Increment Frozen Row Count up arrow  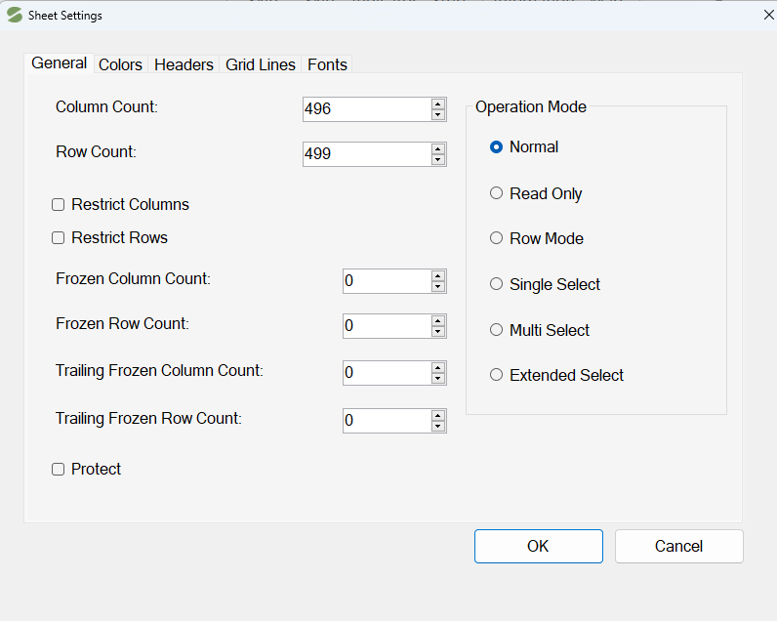tap(438, 320)
